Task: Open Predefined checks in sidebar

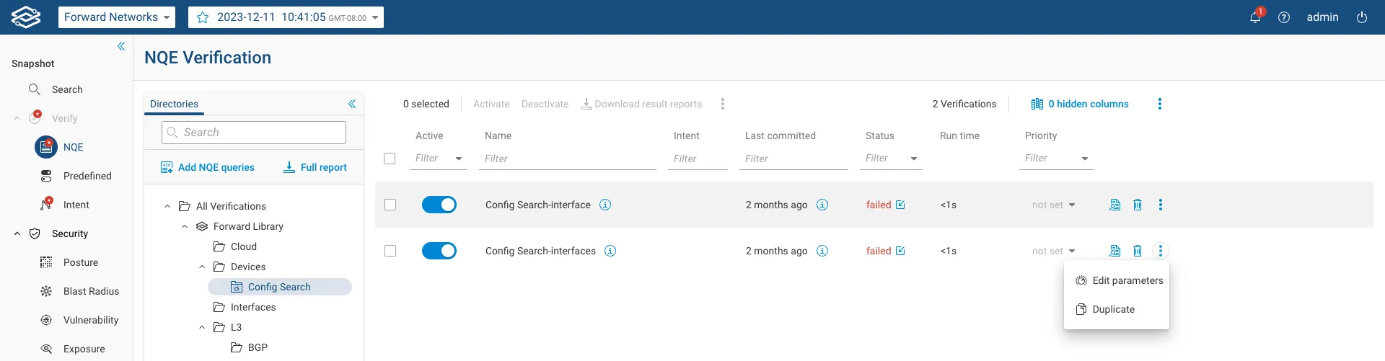Action: (x=87, y=176)
